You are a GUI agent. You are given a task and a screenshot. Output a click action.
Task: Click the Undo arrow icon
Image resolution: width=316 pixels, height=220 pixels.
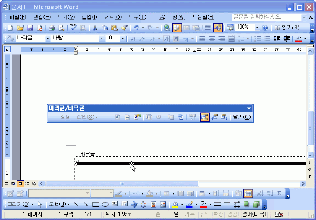click(136, 28)
